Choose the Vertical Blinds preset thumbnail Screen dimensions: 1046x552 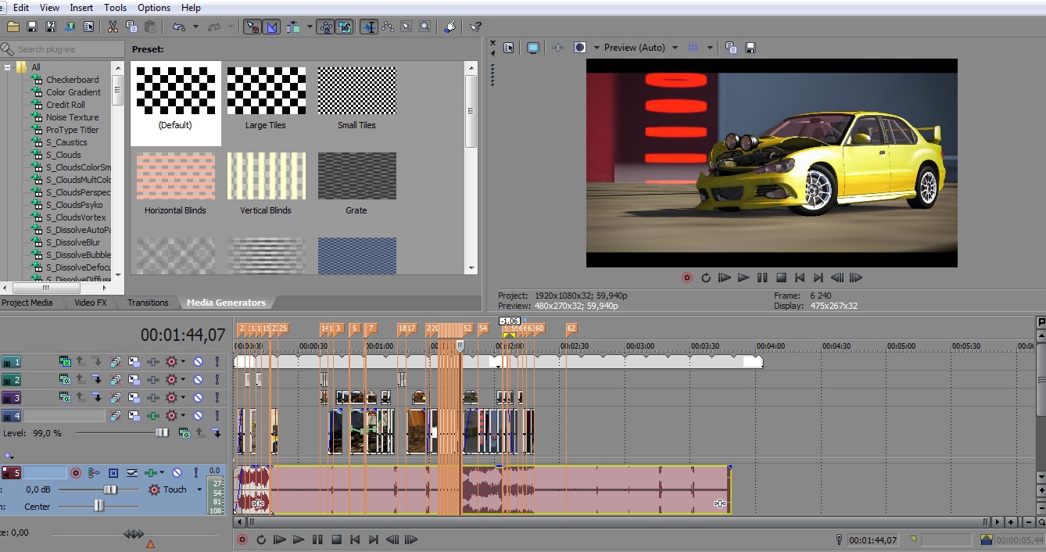(x=266, y=176)
